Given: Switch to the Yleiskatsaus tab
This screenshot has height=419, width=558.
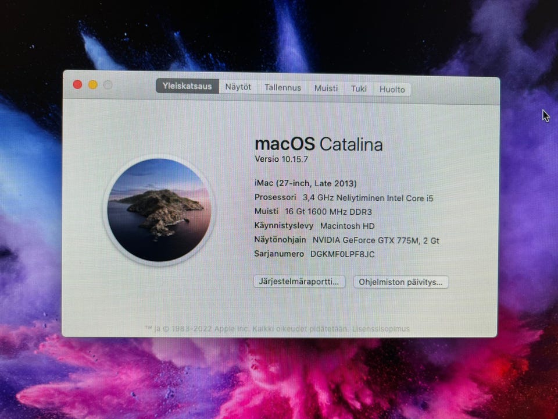Looking at the screenshot, I should [187, 86].
